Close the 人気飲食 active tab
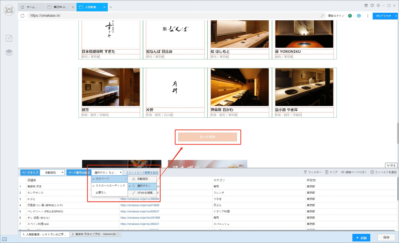The height and width of the screenshot is (243, 399). point(105,7)
